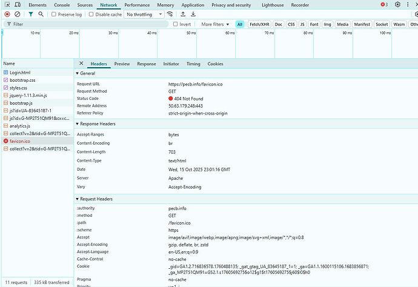Clear the network log
The width and height of the screenshot is (418, 287).
click(x=18, y=14)
